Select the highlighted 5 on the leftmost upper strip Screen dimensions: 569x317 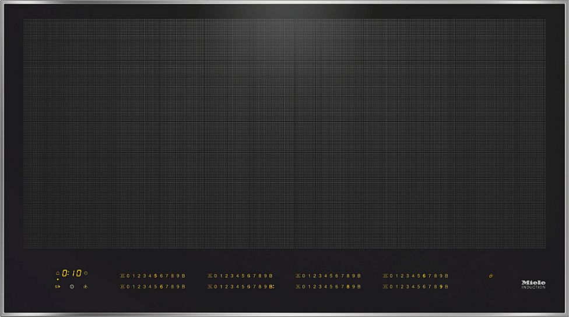[156, 276]
